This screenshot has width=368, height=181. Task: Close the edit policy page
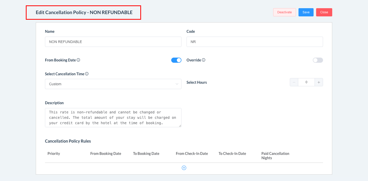pyautogui.click(x=324, y=12)
